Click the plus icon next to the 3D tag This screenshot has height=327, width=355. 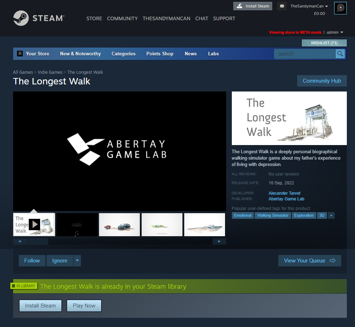point(331,215)
